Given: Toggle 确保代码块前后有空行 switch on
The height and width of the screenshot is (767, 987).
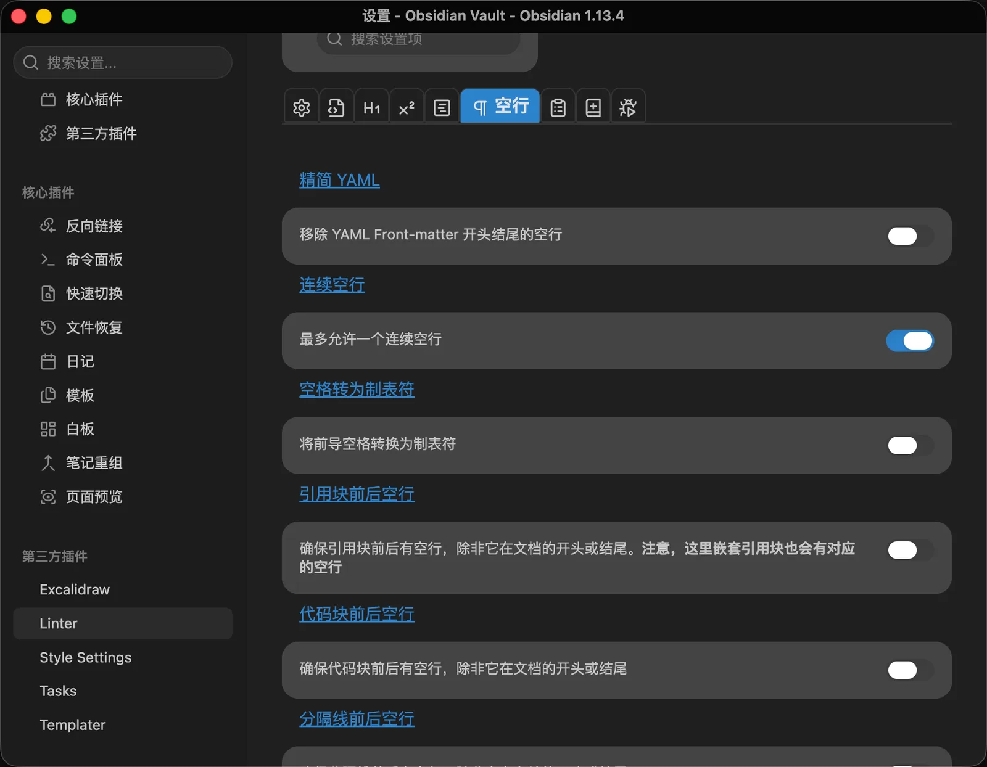Looking at the screenshot, I should (910, 670).
